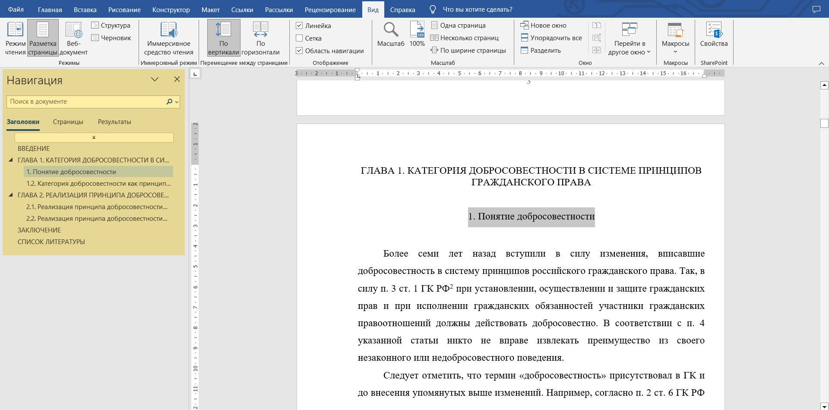Open the comments pane icon
829x410 pixels.
click(x=816, y=10)
